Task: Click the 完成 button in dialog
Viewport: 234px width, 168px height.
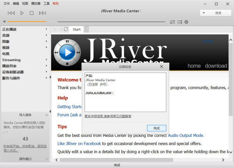Action: point(156,128)
